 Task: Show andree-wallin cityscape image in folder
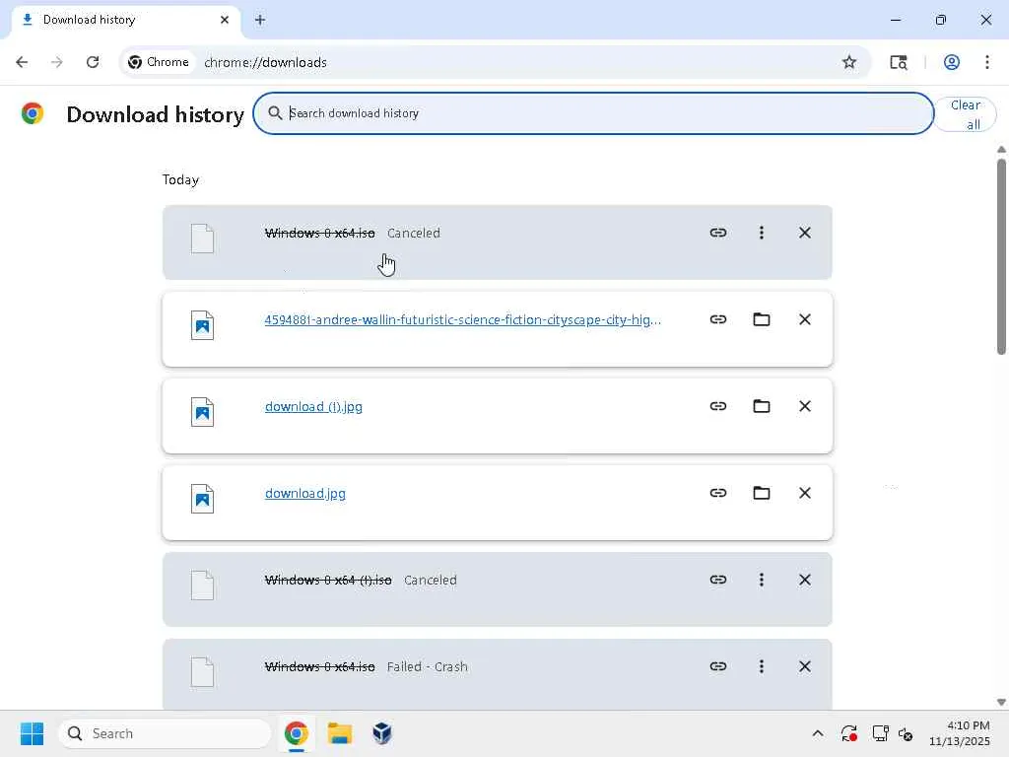point(762,319)
